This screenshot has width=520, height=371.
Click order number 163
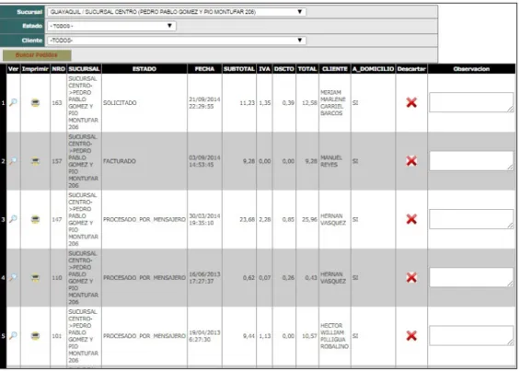pyautogui.click(x=57, y=103)
